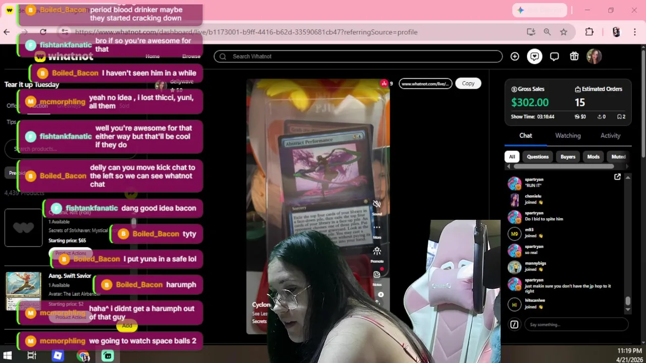The height and width of the screenshot is (363, 646).
Task: Toggle the stream Sound mute icon
Action: pyautogui.click(x=376, y=204)
